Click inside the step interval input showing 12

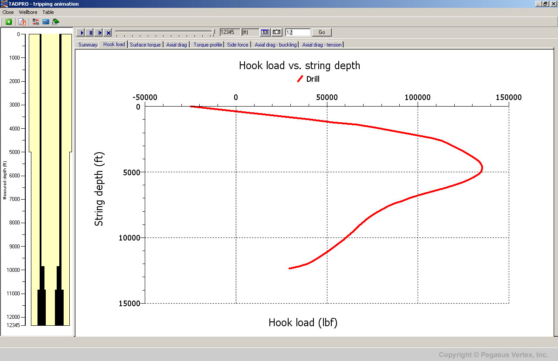[x=298, y=32]
